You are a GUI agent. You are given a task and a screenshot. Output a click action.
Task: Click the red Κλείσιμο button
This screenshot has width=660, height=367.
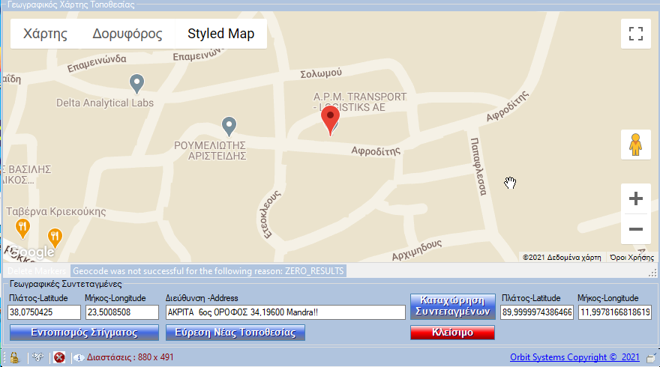[452, 333]
